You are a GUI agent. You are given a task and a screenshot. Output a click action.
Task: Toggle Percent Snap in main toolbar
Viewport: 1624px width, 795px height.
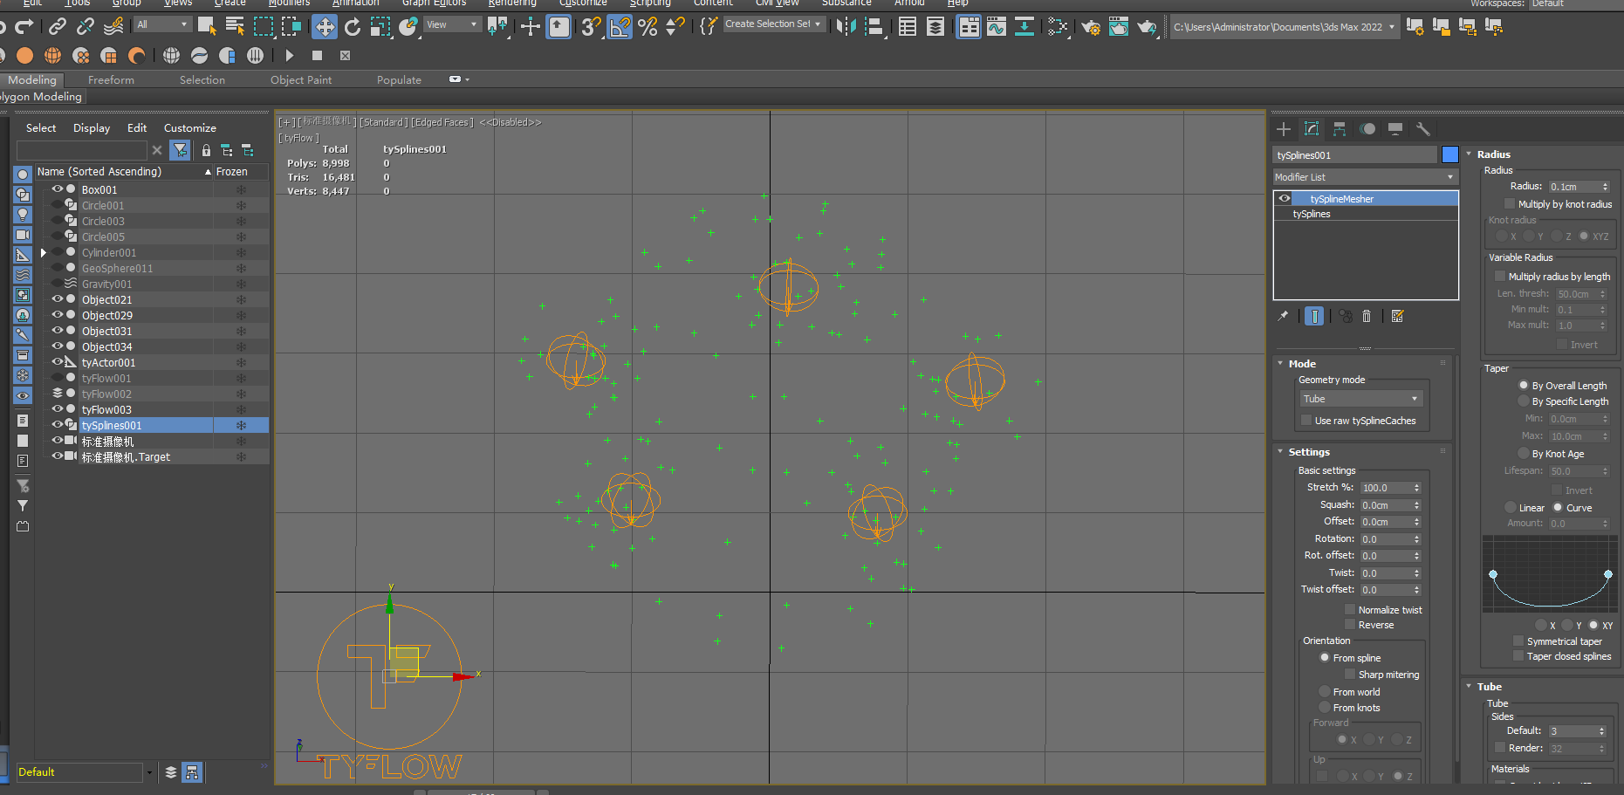coord(648,27)
